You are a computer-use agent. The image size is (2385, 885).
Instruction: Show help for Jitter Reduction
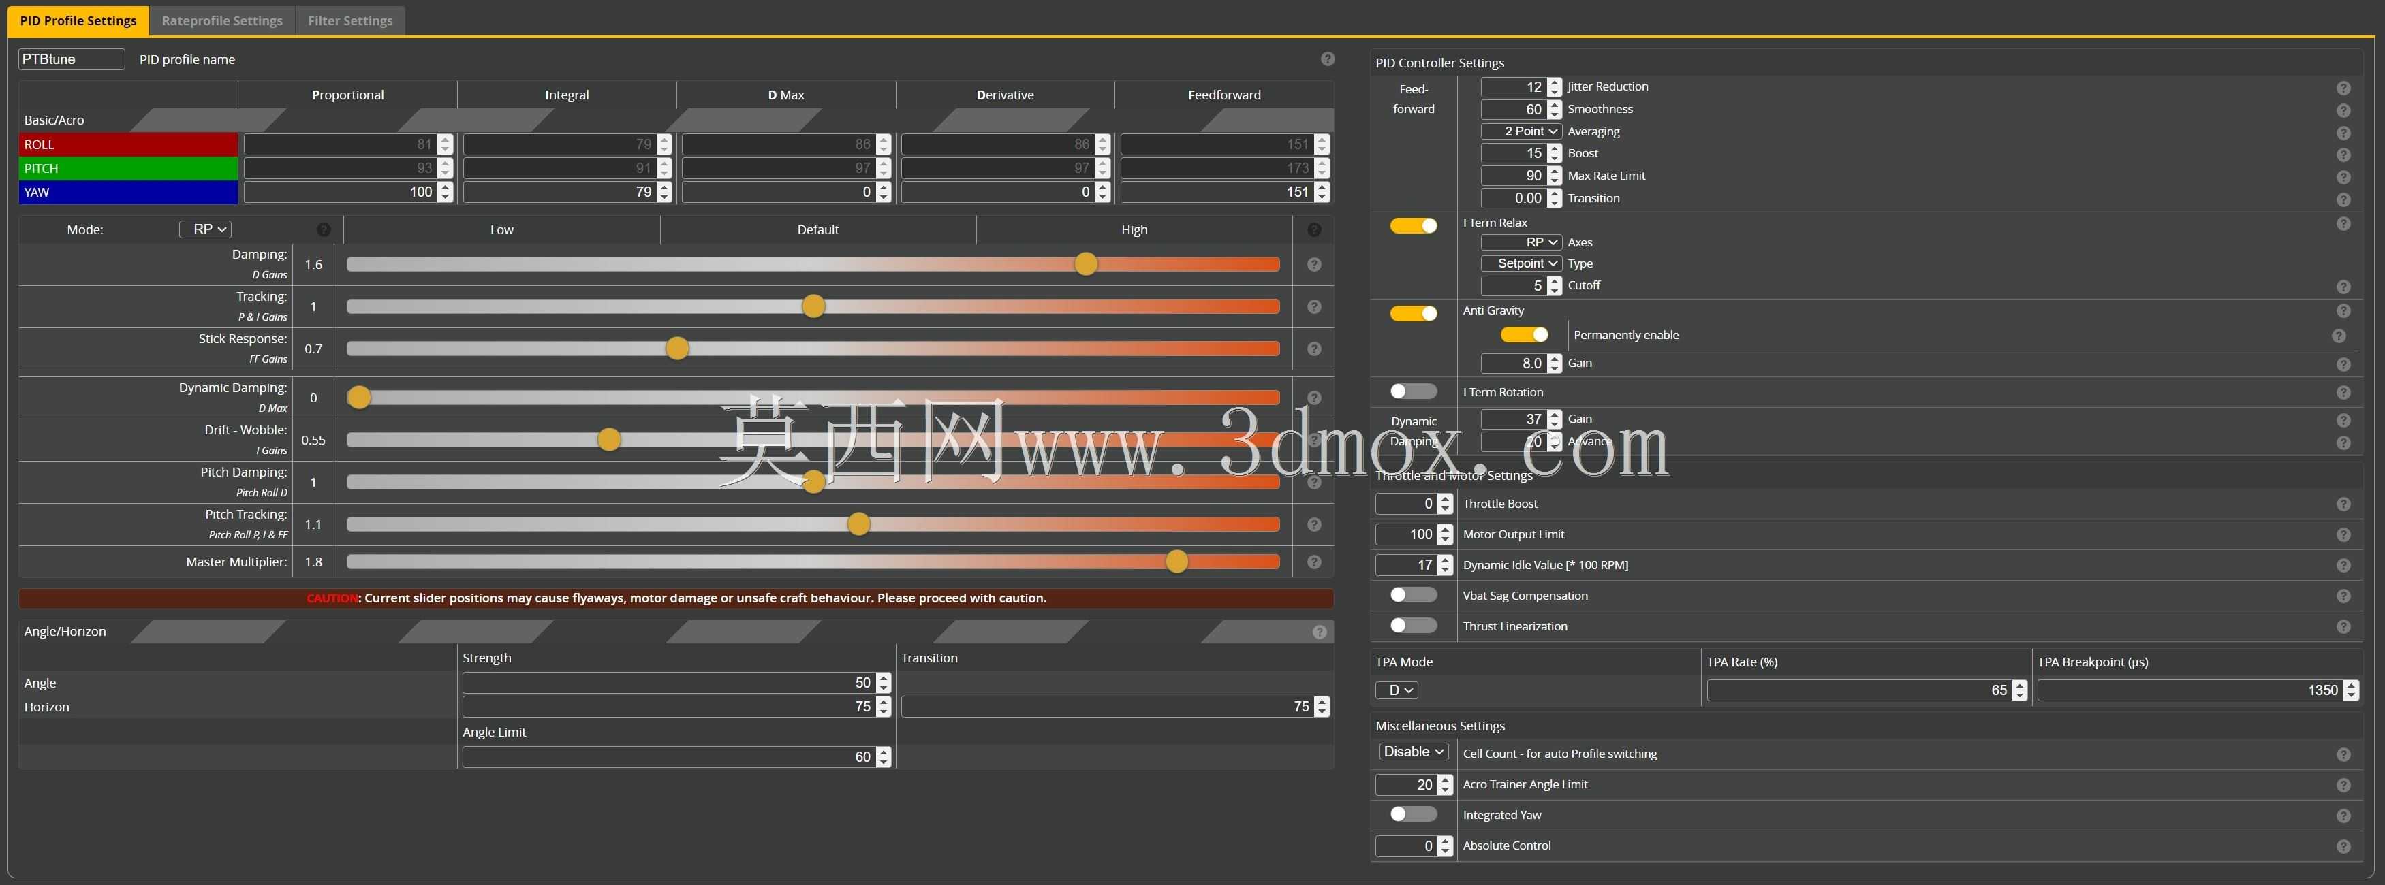click(x=2343, y=88)
